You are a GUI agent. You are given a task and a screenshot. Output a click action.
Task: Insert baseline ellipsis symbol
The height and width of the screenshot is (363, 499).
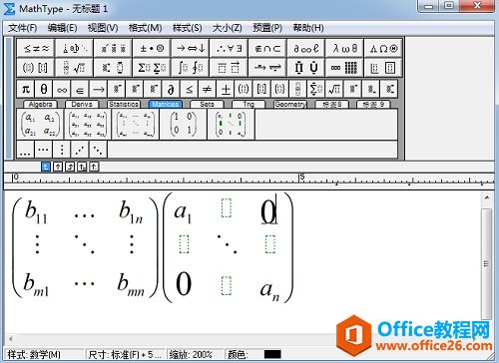pos(25,150)
